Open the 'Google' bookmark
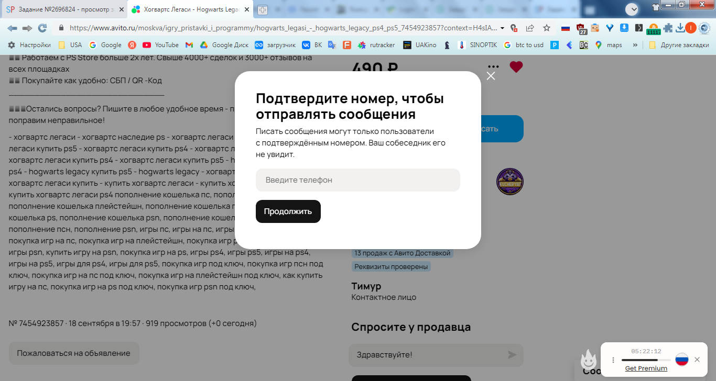716x381 pixels. (105, 45)
